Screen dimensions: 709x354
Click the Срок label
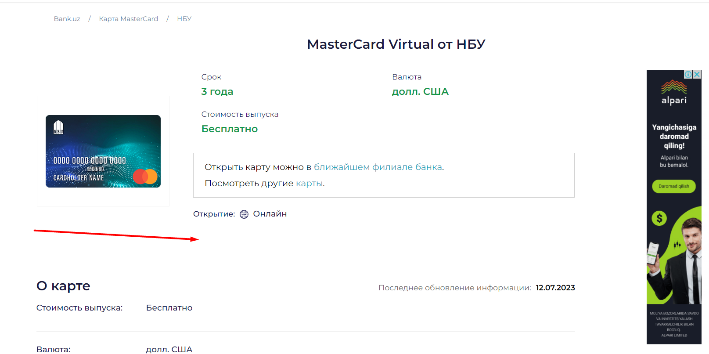211,77
